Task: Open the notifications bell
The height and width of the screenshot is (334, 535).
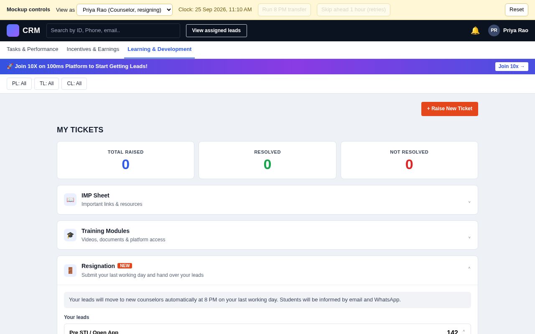Action: [475, 30]
